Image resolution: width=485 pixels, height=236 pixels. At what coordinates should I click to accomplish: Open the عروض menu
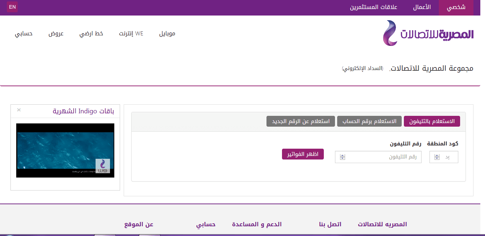click(x=56, y=34)
